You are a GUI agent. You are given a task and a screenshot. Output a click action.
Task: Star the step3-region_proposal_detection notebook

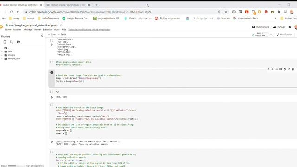tap(61, 25)
